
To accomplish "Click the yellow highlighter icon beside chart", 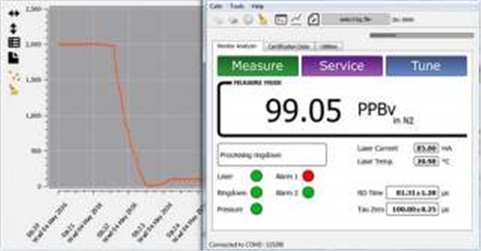I will [x=14, y=89].
